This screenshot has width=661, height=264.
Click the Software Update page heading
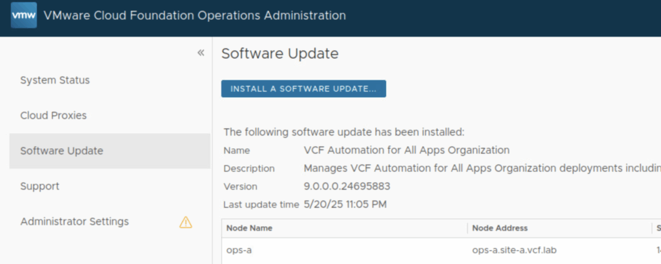coord(280,54)
